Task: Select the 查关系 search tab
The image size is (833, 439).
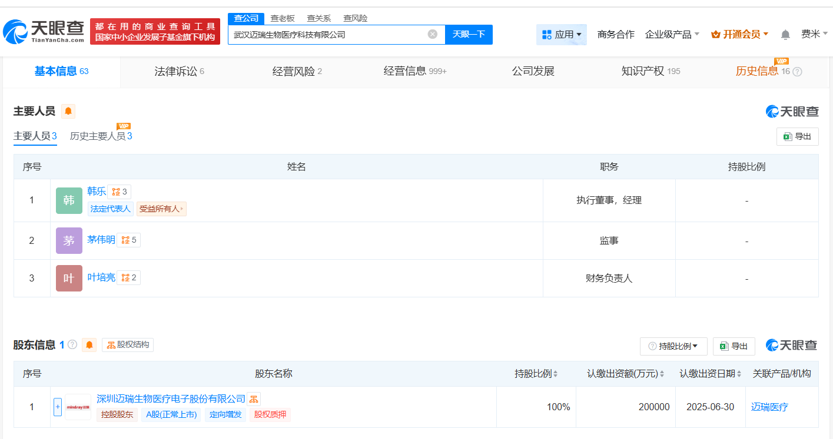Action: click(319, 18)
